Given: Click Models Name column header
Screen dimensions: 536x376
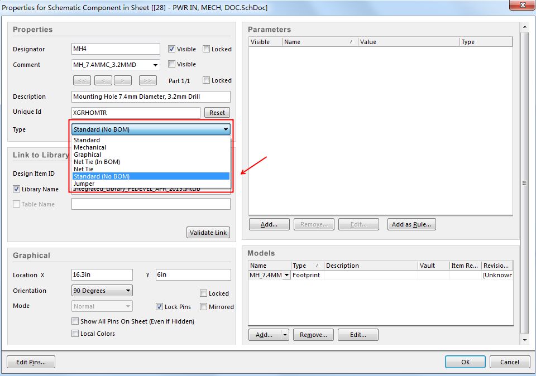Looking at the screenshot, I should click(269, 266).
